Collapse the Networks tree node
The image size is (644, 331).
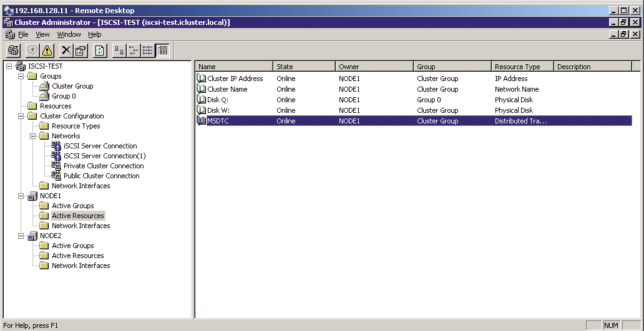tap(32, 136)
